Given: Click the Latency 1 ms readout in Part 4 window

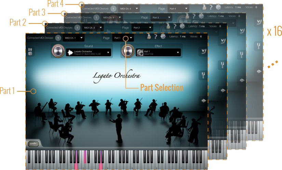Looking at the screenshot, I should pos(233,7).
